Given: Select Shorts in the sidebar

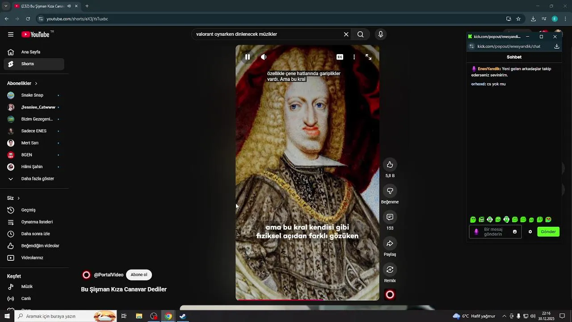Looking at the screenshot, I should pyautogui.click(x=34, y=64).
